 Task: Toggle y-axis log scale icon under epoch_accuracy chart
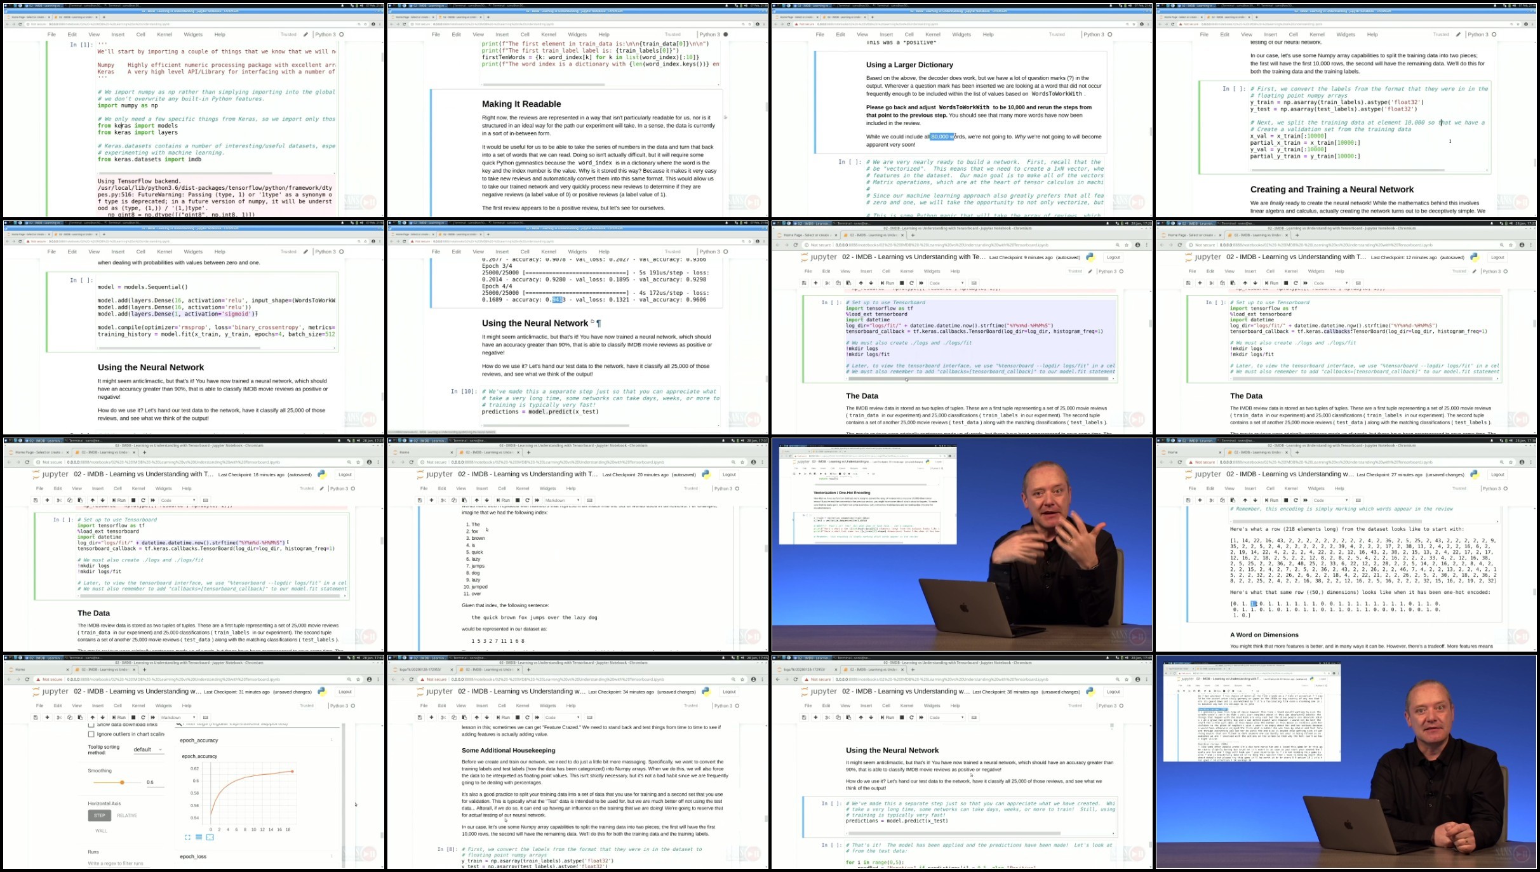point(199,837)
